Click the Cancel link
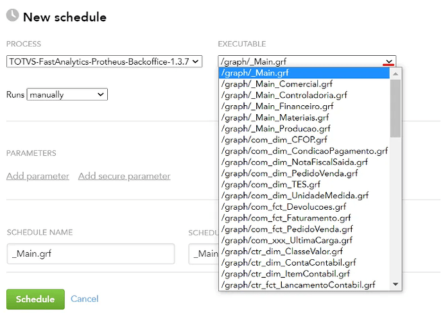Viewport: 443px width, 315px height. [x=85, y=299]
